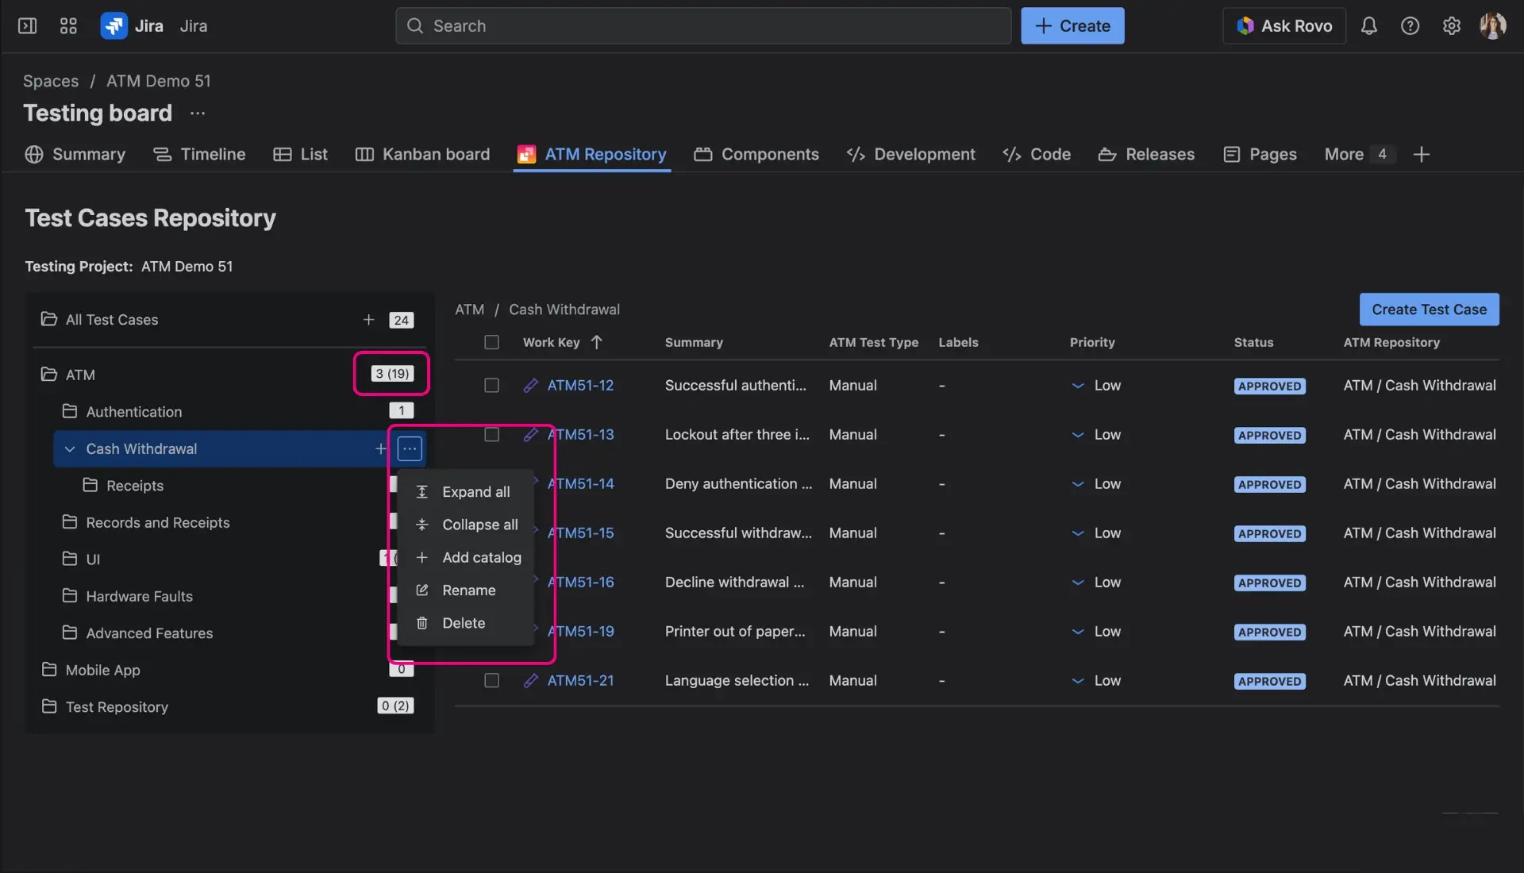Click the Receipts folder icon

[90, 485]
